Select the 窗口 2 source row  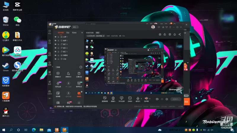68,48
